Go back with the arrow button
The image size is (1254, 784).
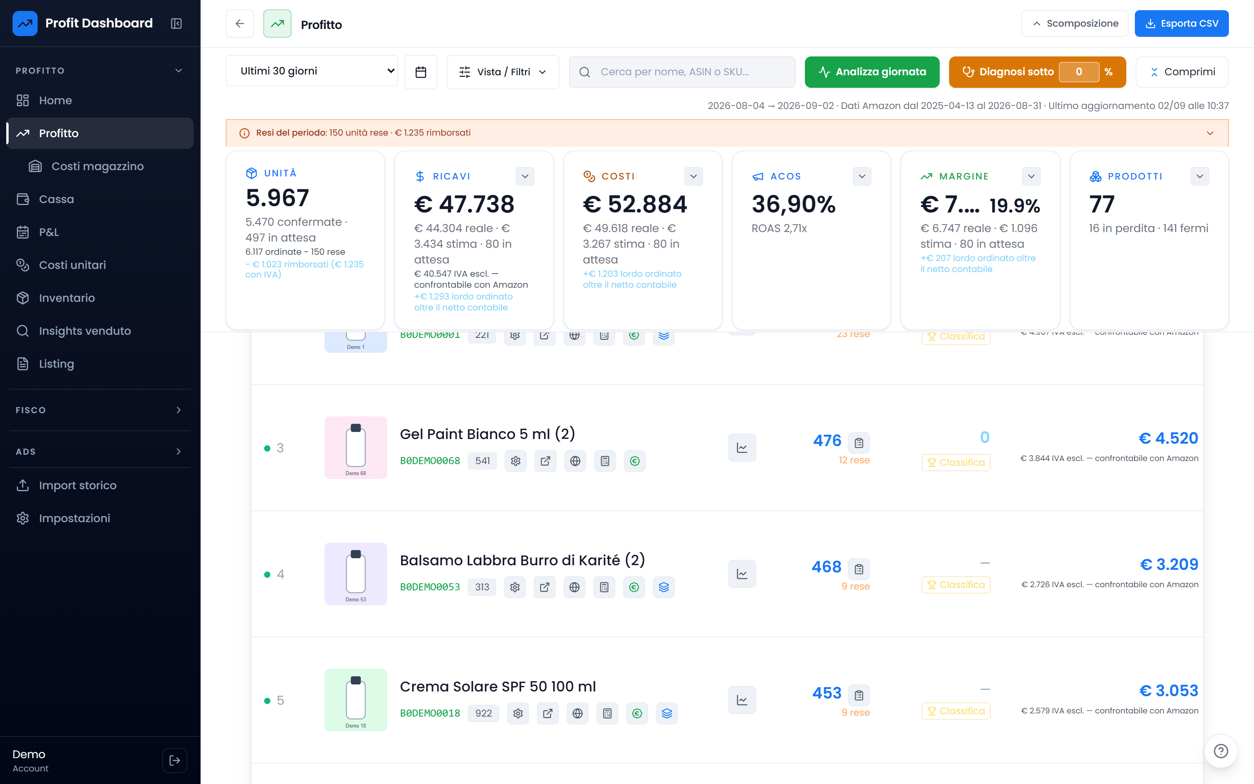239,24
